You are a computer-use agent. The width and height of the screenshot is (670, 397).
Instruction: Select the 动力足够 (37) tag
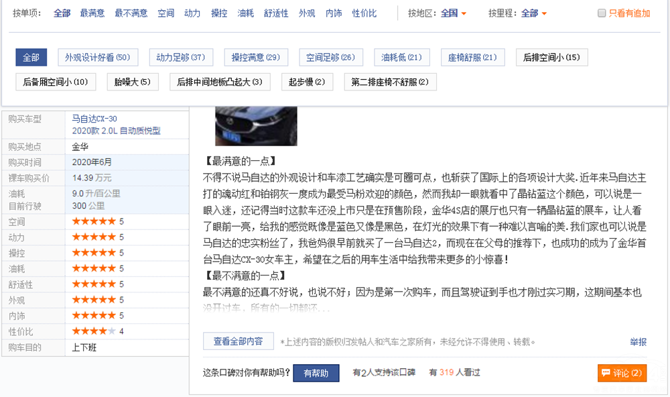pyautogui.click(x=180, y=58)
